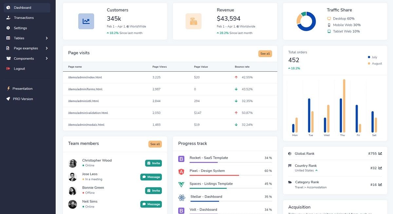Click the Customers chart icon
The image size is (393, 214).
click(86, 21)
